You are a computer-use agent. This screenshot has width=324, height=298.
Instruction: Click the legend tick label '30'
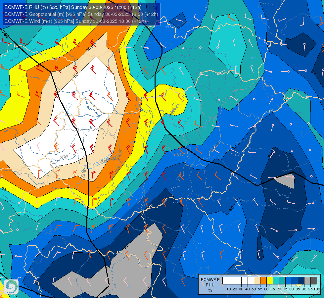(241, 289)
